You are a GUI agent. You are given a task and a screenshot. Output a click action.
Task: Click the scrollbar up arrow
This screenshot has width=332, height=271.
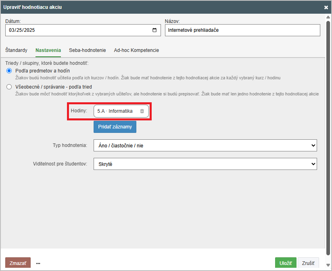tap(328, 17)
